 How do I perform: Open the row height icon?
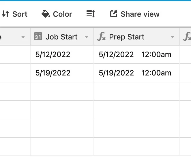[x=91, y=14]
